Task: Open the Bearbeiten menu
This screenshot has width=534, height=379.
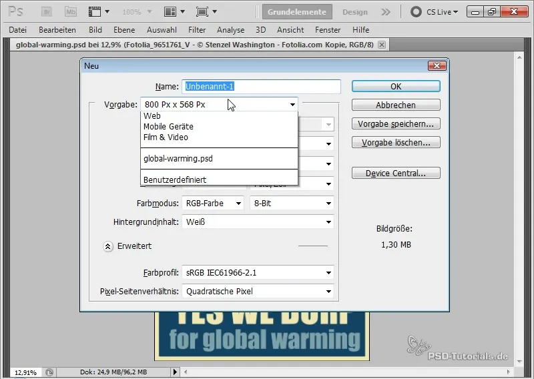Action: coord(57,30)
